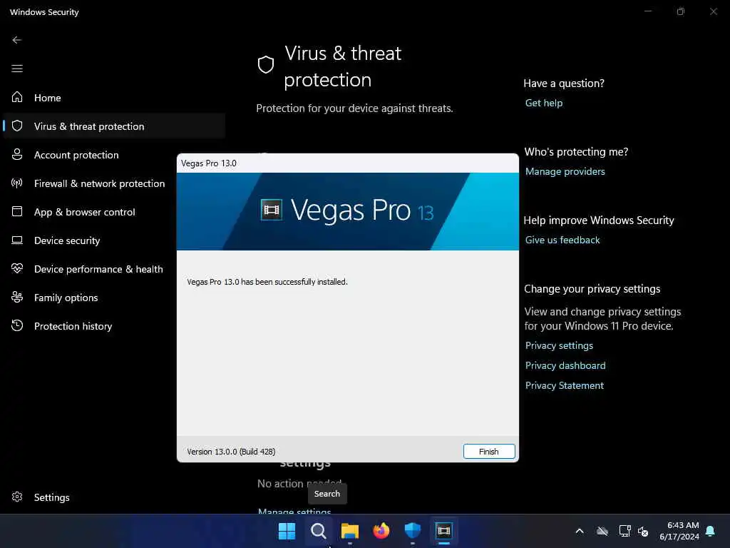Image resolution: width=730 pixels, height=548 pixels.
Task: Click the shield icon beside Virus & threat protection sidebar item
Action: pos(17,126)
